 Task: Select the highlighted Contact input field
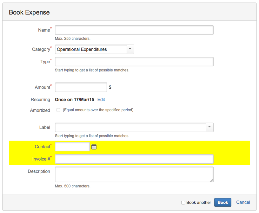(72, 147)
